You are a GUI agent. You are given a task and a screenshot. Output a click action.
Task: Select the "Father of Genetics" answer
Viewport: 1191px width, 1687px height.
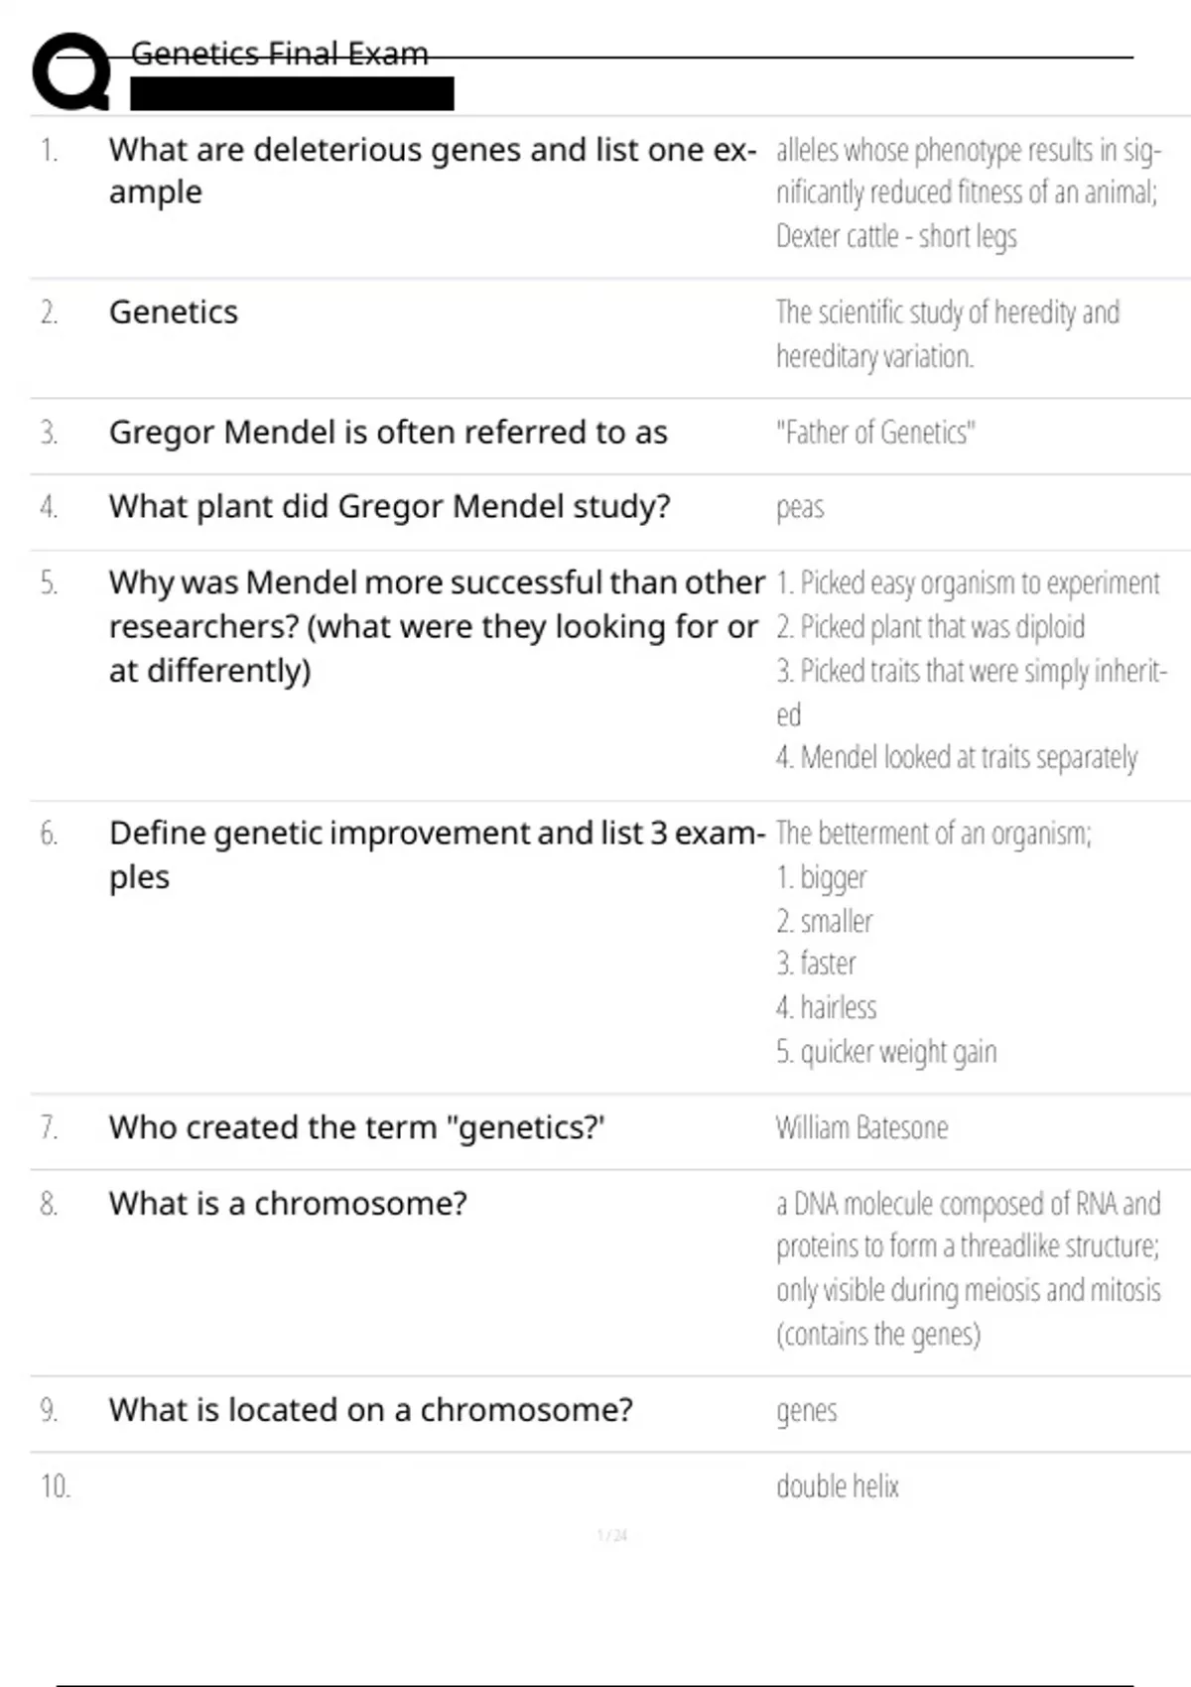click(x=875, y=433)
